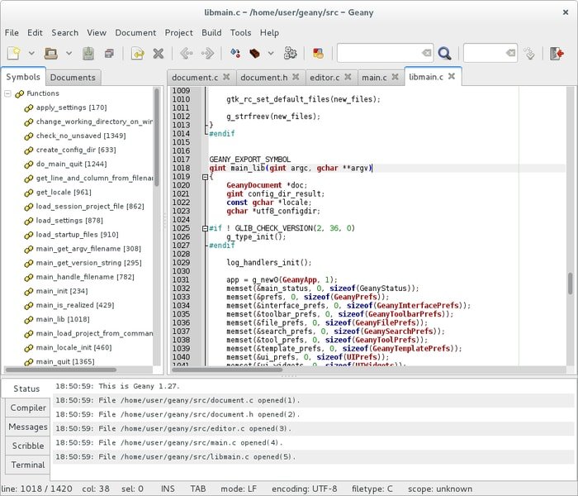Click the magnifier Find icon
578x496 pixels.
(444, 54)
